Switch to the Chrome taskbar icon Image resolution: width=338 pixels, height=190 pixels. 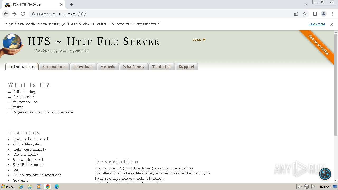[x=48, y=187]
